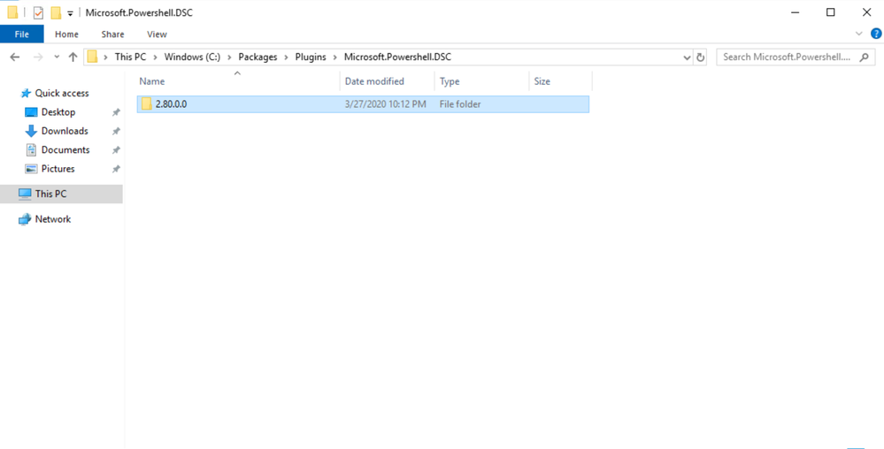
Task: Click the New folder quick access icon
Action: point(55,12)
